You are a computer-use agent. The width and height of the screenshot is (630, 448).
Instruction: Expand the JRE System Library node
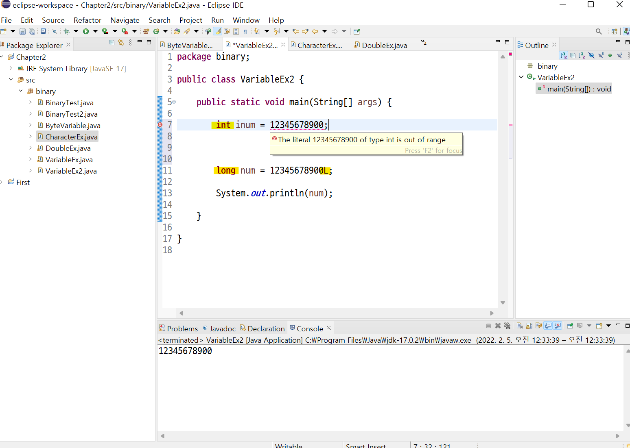[11, 68]
